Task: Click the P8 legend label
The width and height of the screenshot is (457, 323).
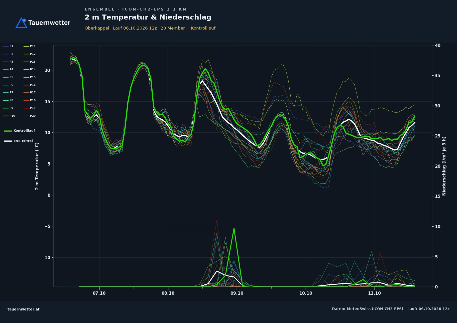Action: point(11,100)
